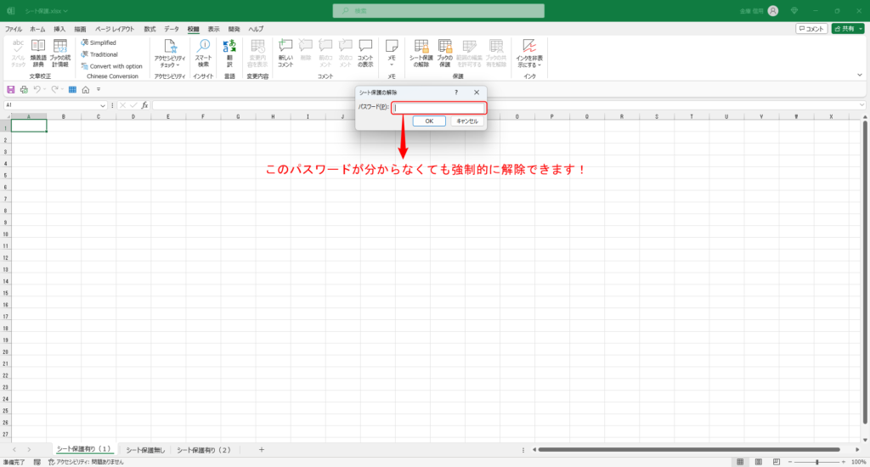The width and height of the screenshot is (870, 467).
Task: Click ブックの保護 protect workbook
Action: 445,53
